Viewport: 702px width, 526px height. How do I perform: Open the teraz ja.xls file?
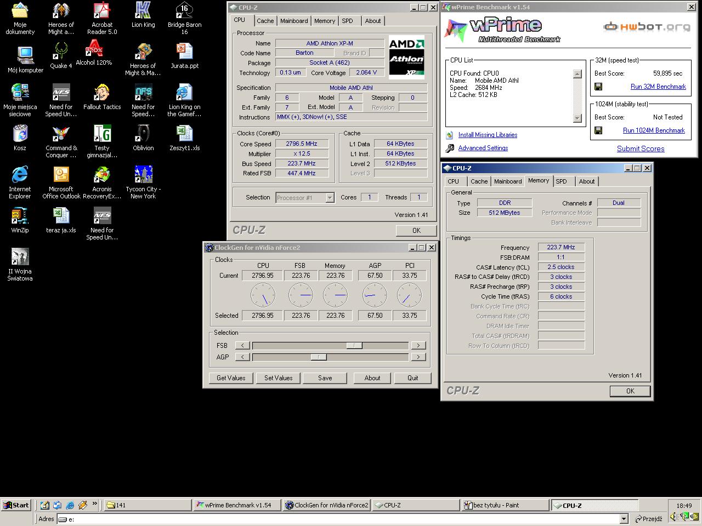[61, 220]
